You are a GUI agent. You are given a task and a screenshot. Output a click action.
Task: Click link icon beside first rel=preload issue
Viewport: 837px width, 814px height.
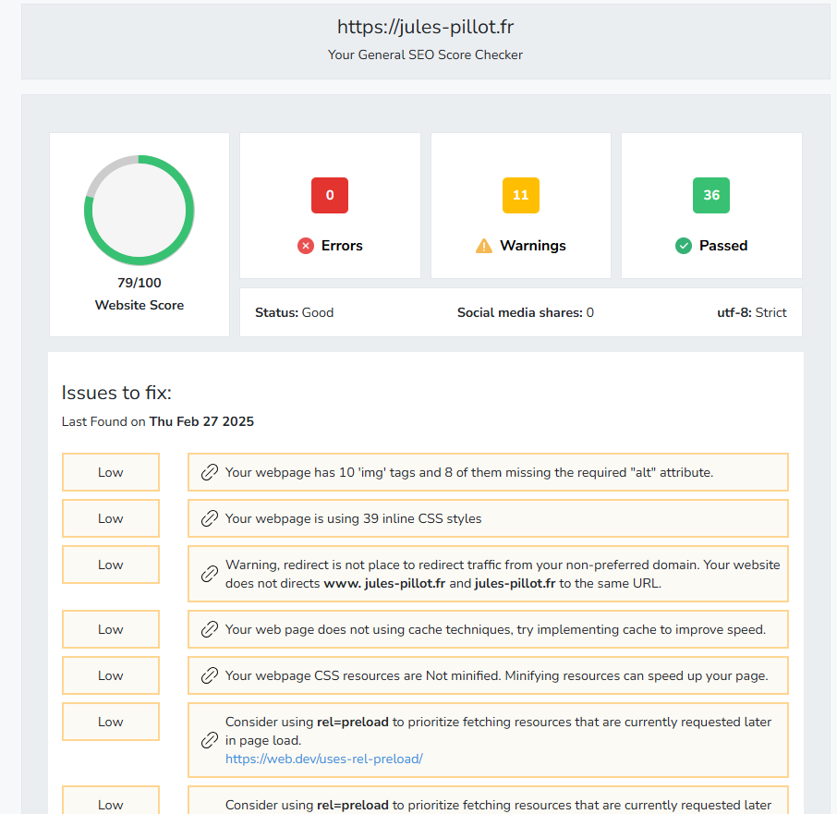[x=210, y=740]
